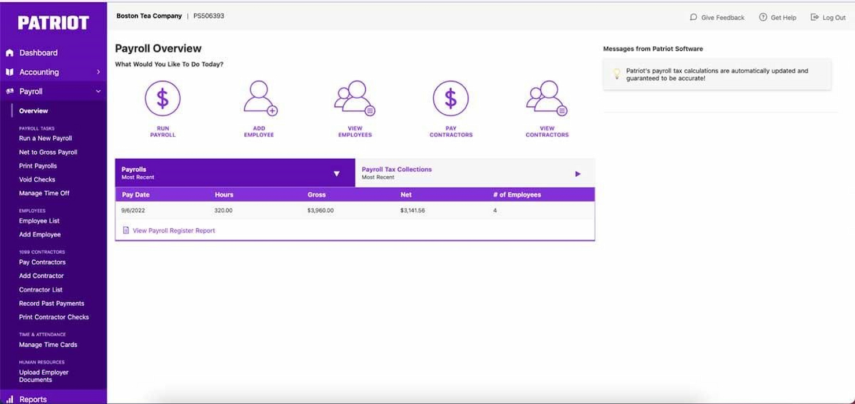Open the View Contractors icon
The image size is (855, 404).
coord(547,98)
